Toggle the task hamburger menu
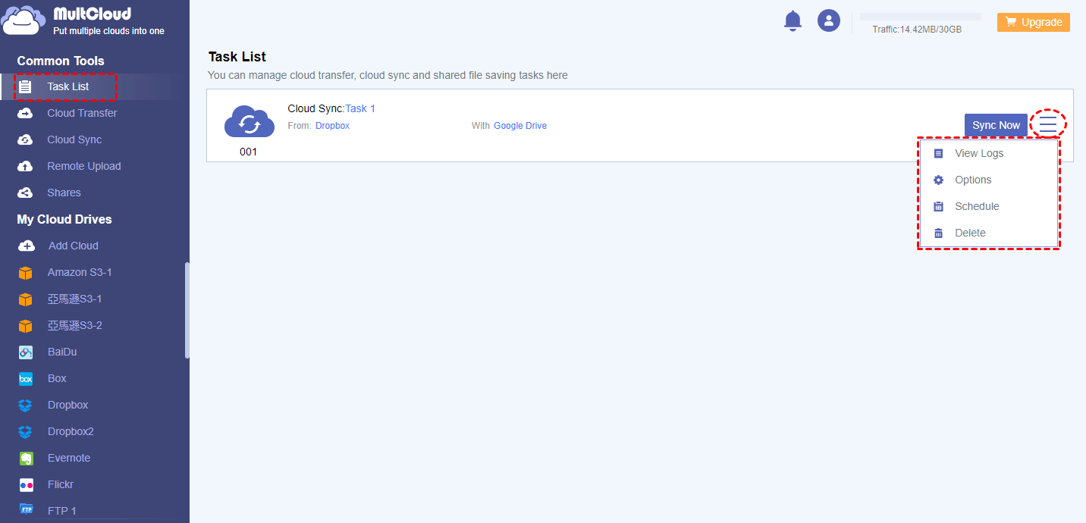Viewport: 1086px width, 523px height. click(x=1048, y=124)
